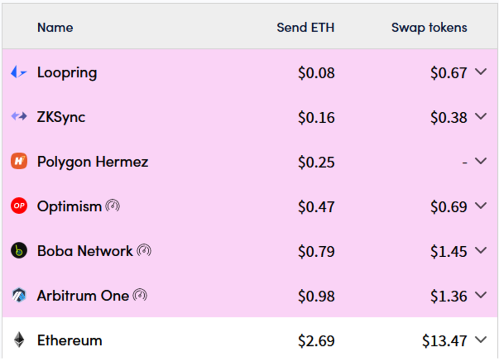
Task: Expand the Polygon Hermez row chevron
Action: [x=481, y=161]
